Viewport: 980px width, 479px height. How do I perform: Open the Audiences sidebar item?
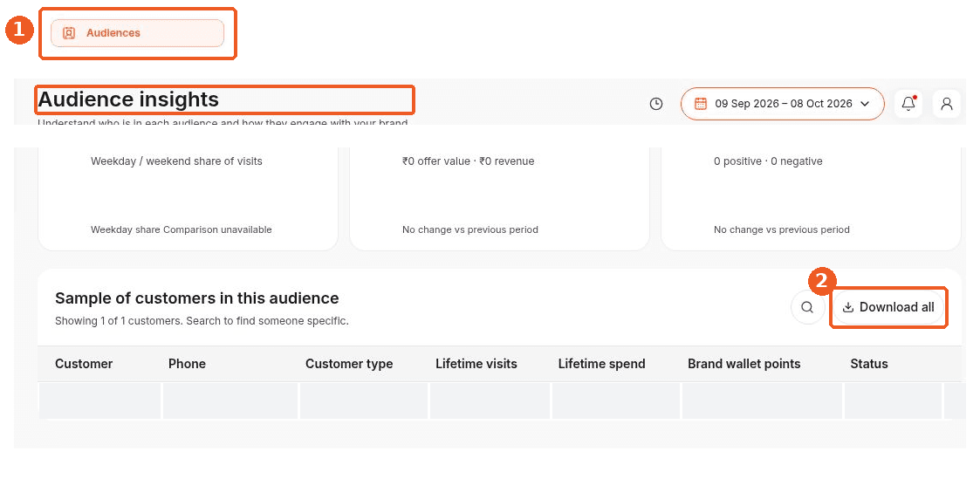click(x=137, y=33)
